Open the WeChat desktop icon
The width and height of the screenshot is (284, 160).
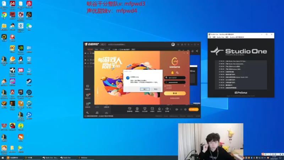pyautogui.click(x=29, y=26)
